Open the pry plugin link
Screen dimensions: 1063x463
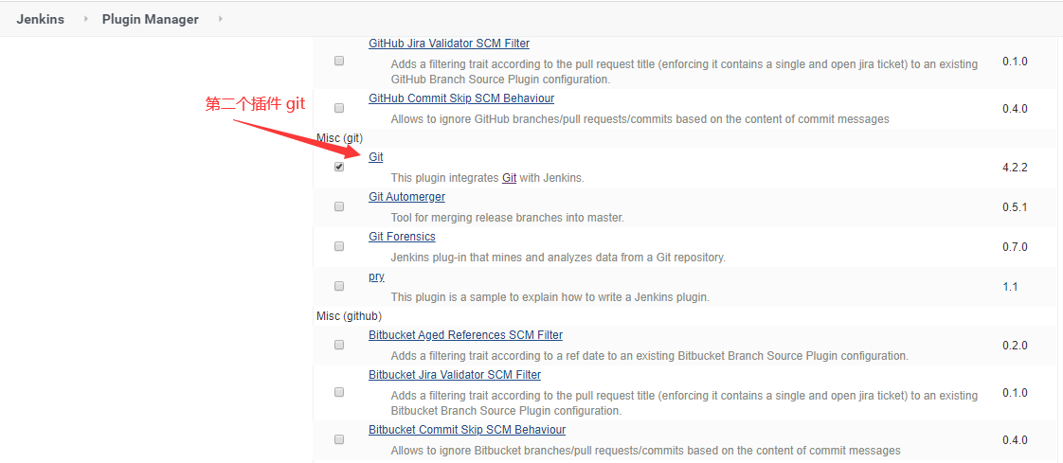(376, 276)
